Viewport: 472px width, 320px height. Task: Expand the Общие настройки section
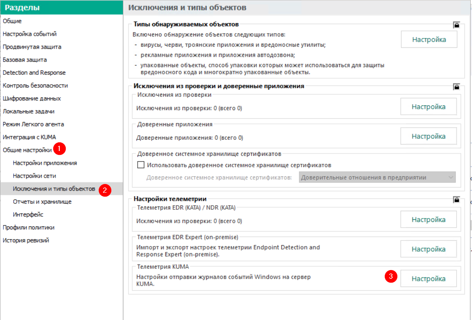coord(27,150)
